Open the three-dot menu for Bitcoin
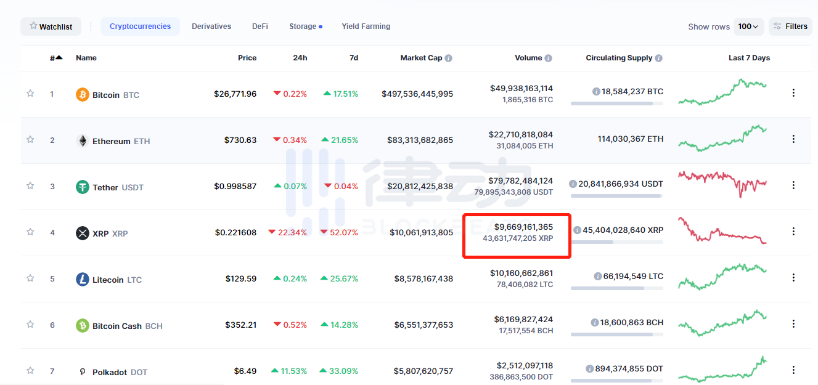 coord(793,93)
